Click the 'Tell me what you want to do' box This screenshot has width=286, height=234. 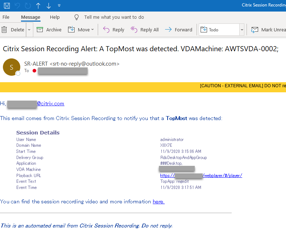click(x=114, y=17)
